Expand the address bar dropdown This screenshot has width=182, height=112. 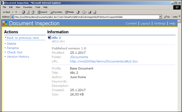pos(160,17)
